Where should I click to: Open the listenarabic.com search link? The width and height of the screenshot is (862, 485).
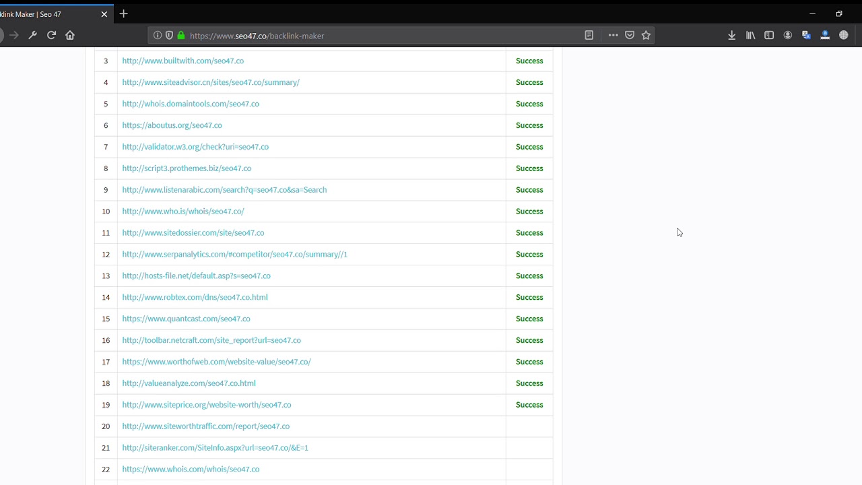pos(224,190)
